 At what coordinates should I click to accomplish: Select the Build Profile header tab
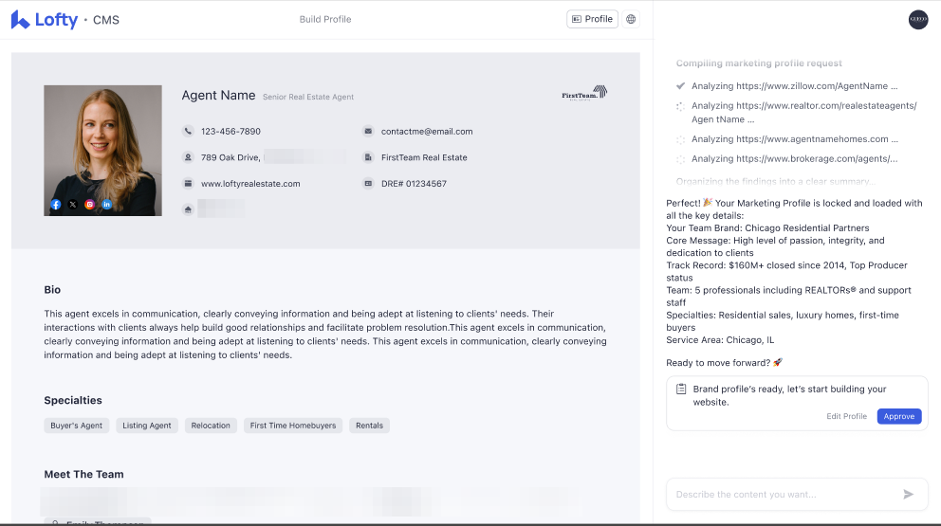point(325,19)
